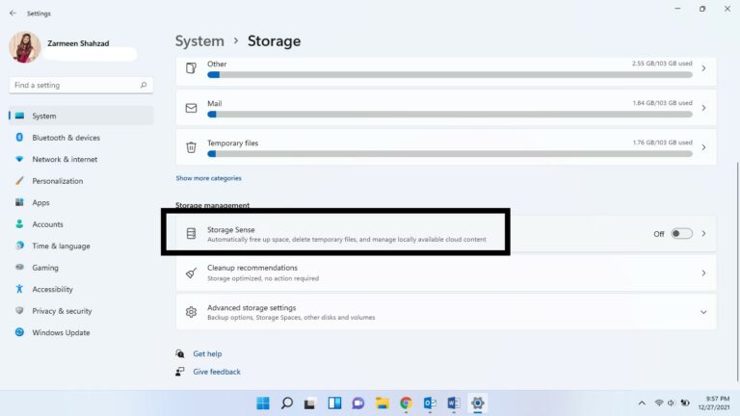Screen dimensions: 740x416
Task: Open Storage Sense page via chevron
Action: tap(703, 233)
